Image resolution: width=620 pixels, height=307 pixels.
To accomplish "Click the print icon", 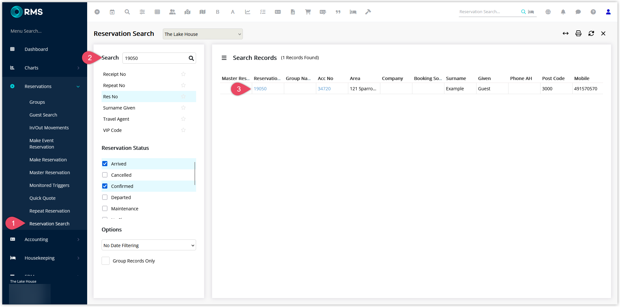I will (578, 33).
